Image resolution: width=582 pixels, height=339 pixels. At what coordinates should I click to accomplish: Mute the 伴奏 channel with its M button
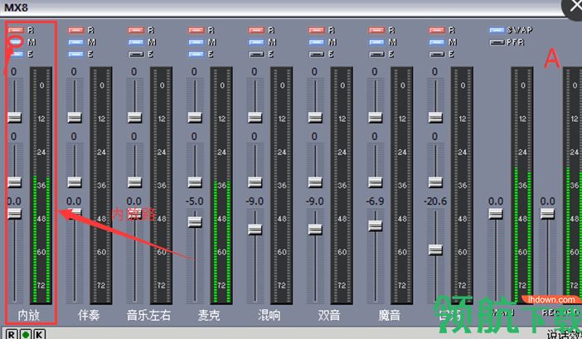(75, 42)
